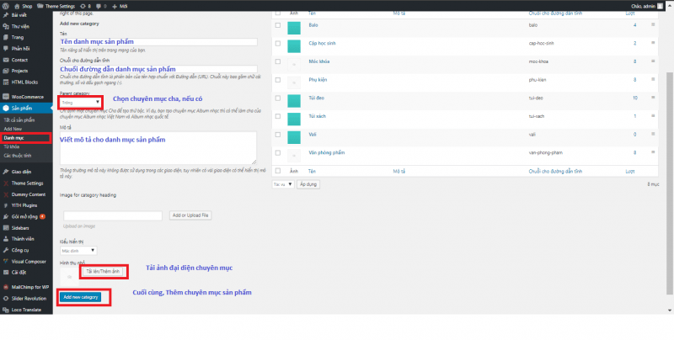Click the WordPress logo in admin bar
The height and width of the screenshot is (340, 674).
point(6,5)
